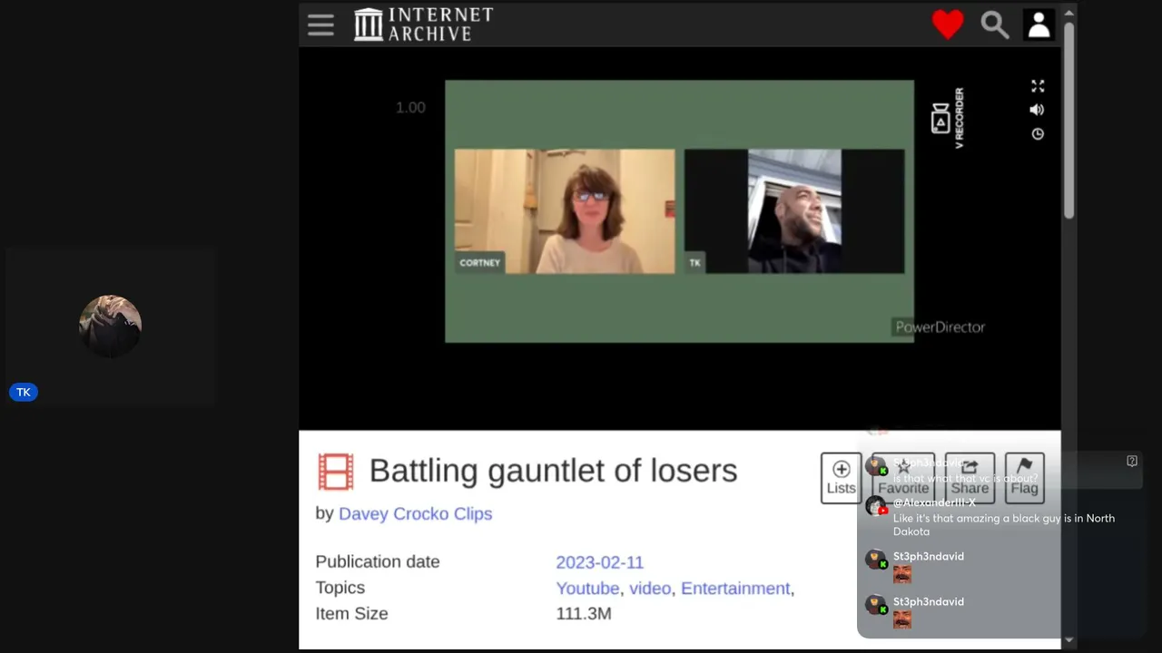The image size is (1162, 653).
Task: Click the Internet Archive logo
Action: (x=423, y=24)
